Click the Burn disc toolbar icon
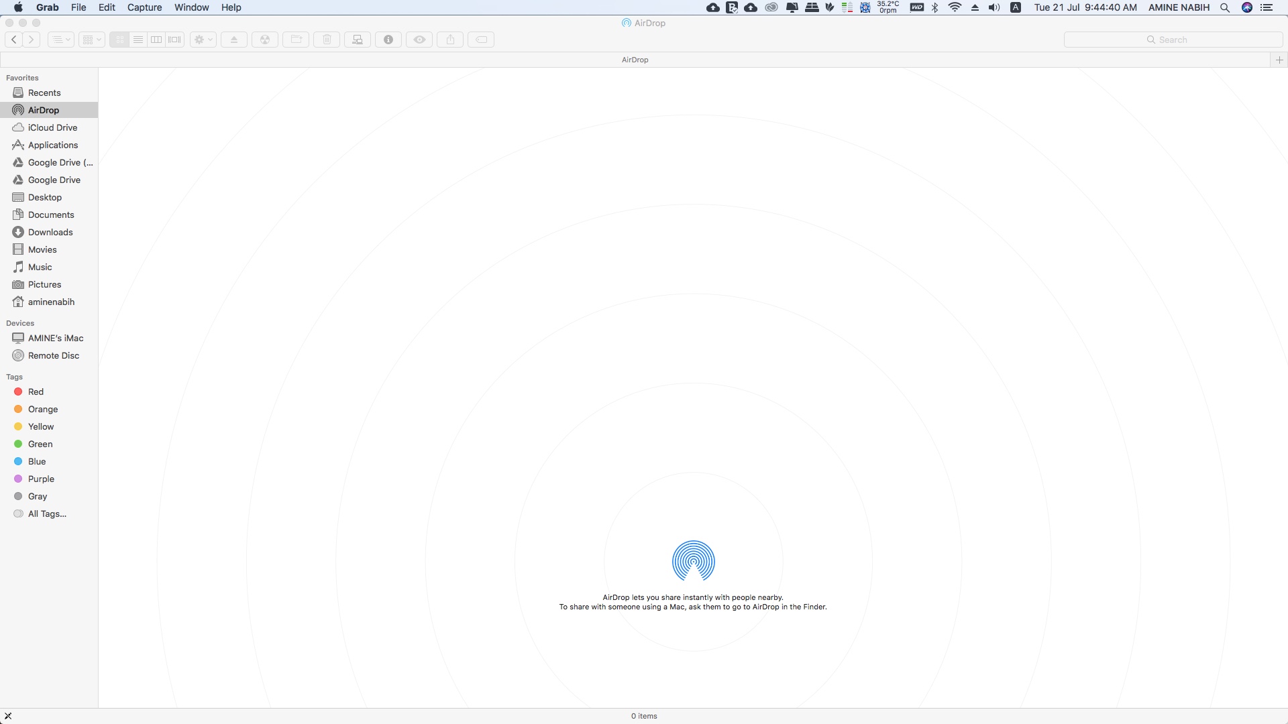1288x724 pixels. (x=265, y=40)
